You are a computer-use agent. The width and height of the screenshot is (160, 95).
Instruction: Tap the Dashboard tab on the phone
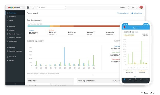(x=124, y=80)
